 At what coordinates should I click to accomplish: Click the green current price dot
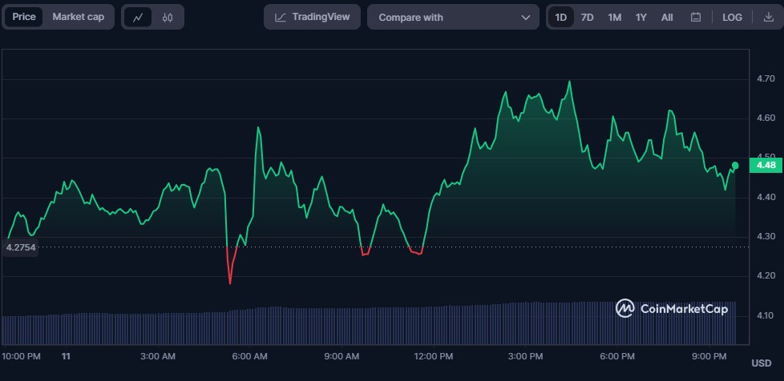(735, 166)
